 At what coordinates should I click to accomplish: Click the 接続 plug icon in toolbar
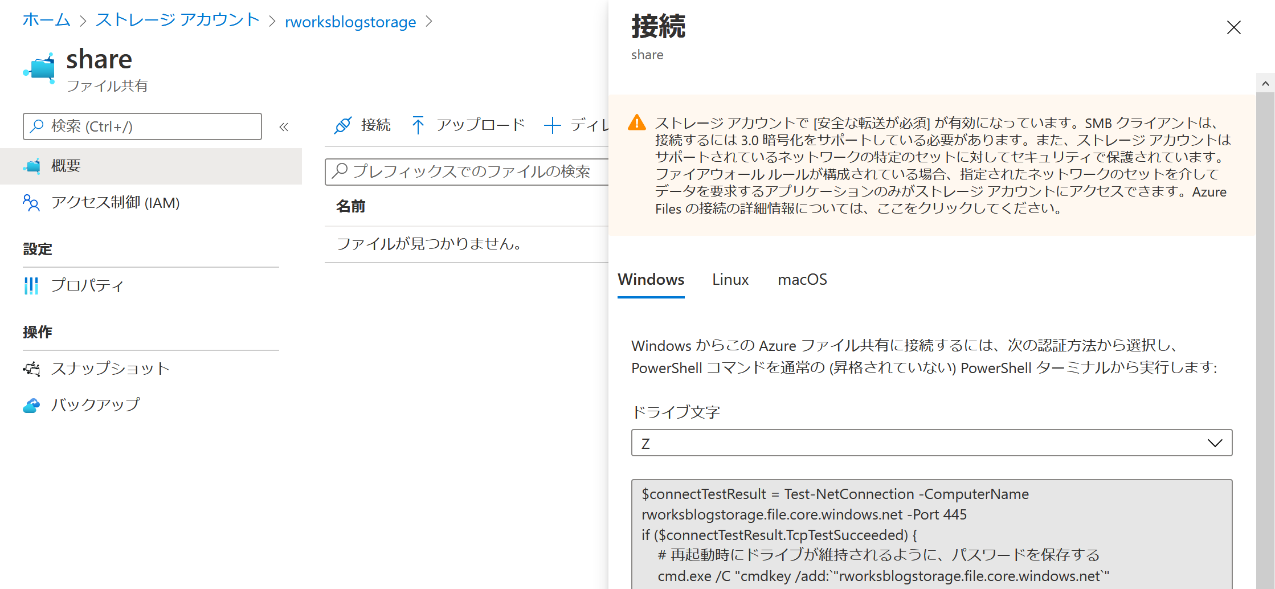pos(342,125)
